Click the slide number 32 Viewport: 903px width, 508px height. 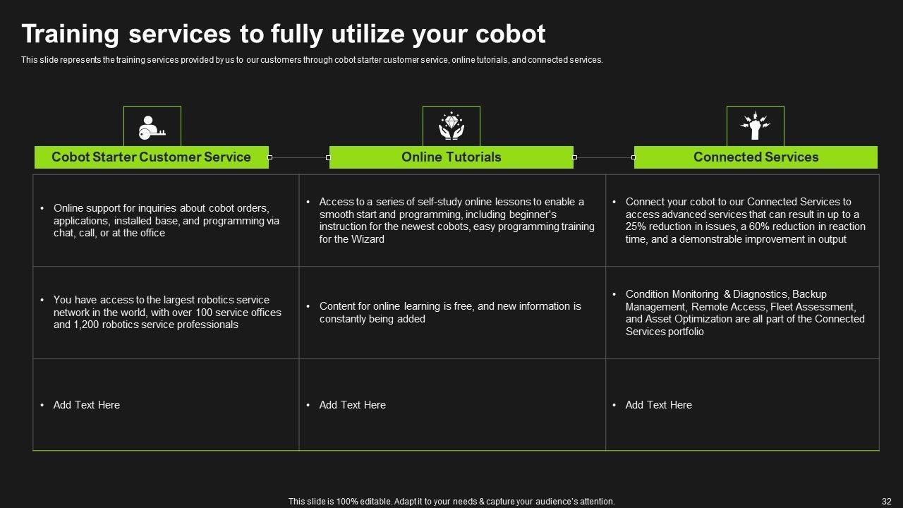pyautogui.click(x=887, y=502)
